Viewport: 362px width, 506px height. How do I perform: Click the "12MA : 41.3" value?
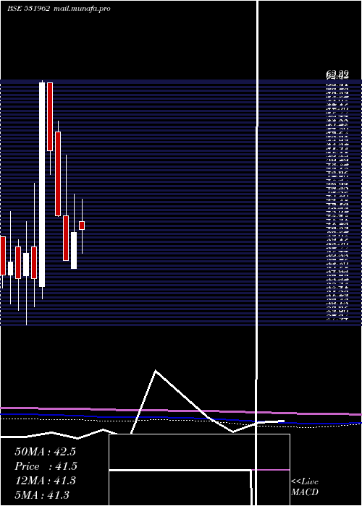click(x=45, y=481)
